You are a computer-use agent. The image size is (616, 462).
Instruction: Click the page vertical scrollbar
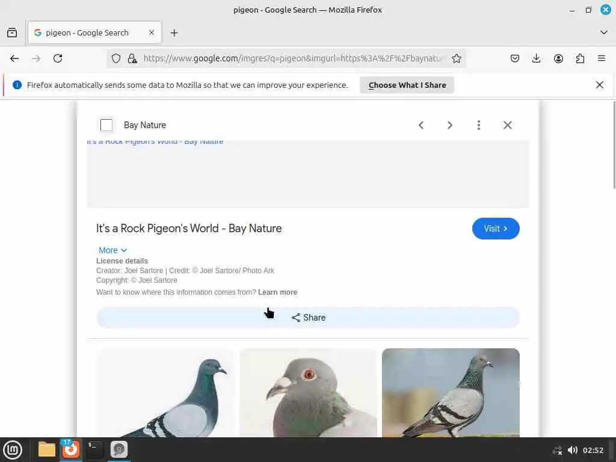coord(614,146)
